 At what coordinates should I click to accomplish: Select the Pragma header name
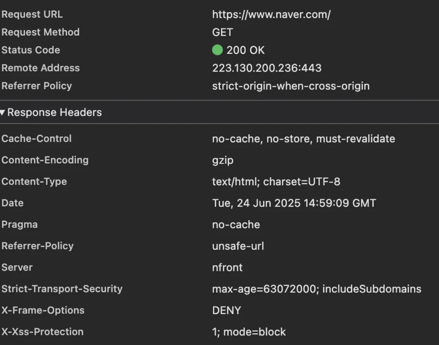point(20,224)
